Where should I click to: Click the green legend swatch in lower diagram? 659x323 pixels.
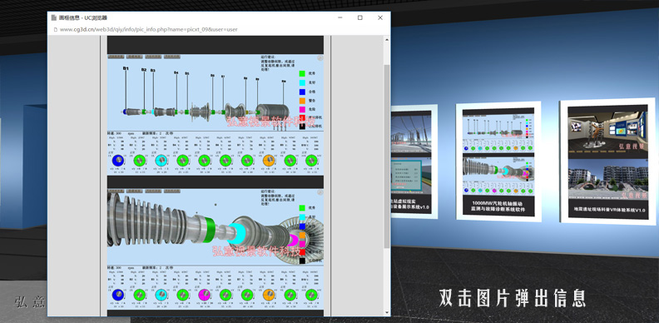pos(302,208)
